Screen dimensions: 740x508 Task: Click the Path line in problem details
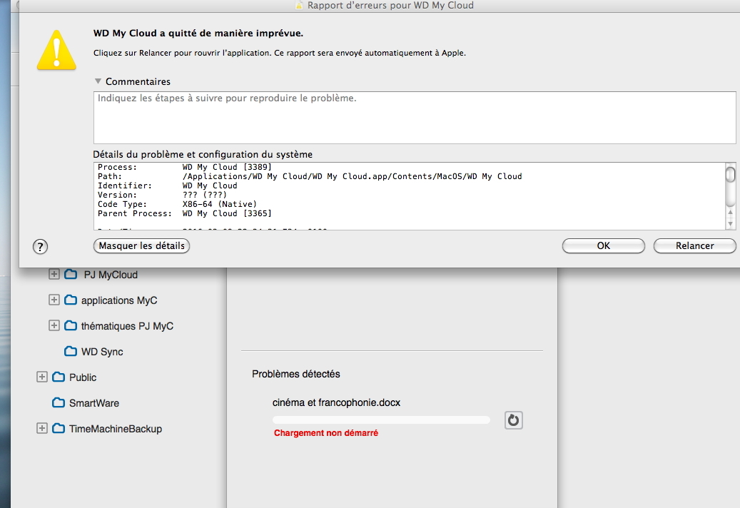coord(310,176)
